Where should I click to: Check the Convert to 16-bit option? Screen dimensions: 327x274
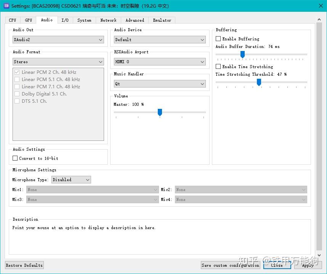[15, 158]
